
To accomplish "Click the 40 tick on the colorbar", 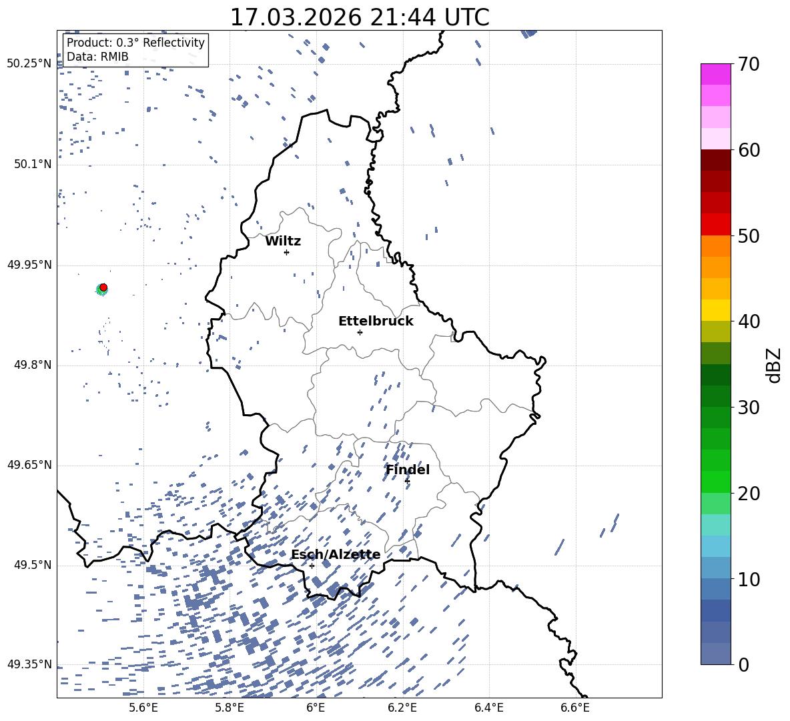I will pyautogui.click(x=748, y=321).
